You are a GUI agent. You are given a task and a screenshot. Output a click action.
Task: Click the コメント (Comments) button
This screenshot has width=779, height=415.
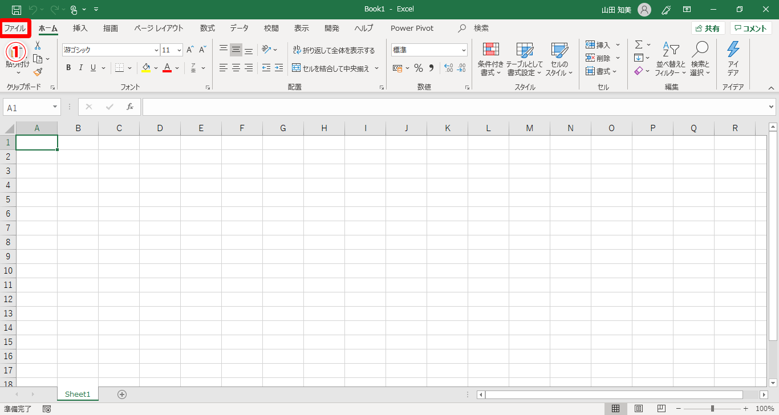pyautogui.click(x=751, y=28)
